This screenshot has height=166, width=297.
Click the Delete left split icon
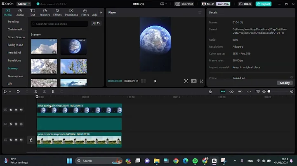click(44, 92)
